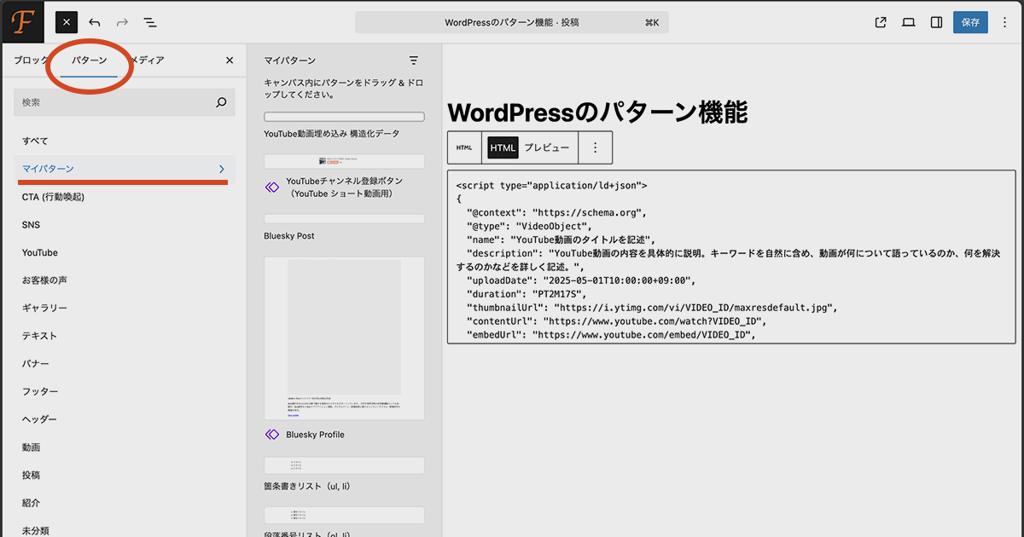Image resolution: width=1024 pixels, height=537 pixels.
Task: Select the ギャラリー category
Action: (125, 308)
